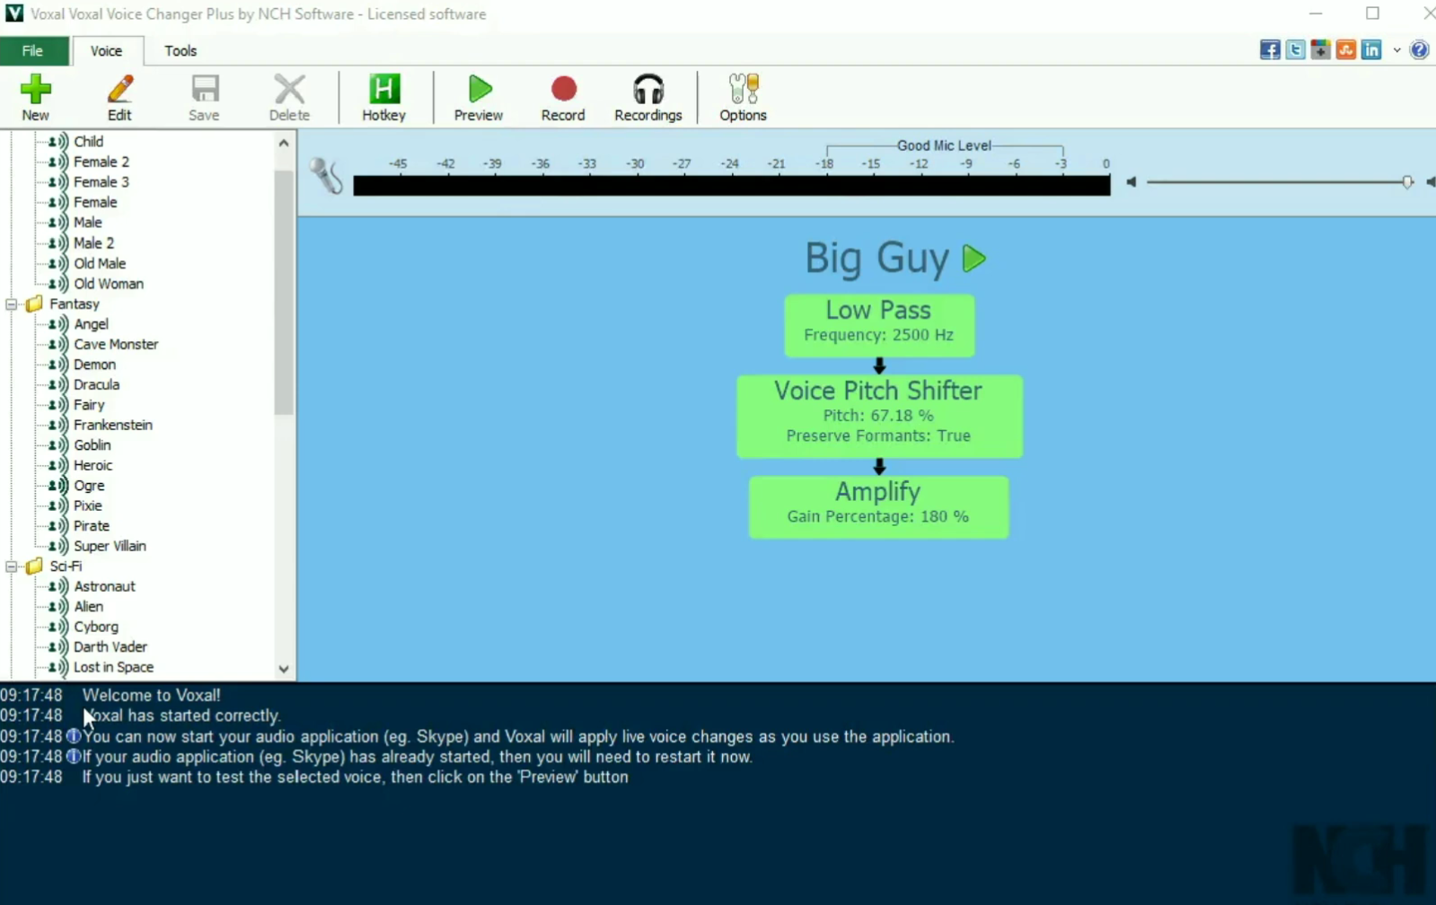Select the Heroic voice

(x=93, y=466)
